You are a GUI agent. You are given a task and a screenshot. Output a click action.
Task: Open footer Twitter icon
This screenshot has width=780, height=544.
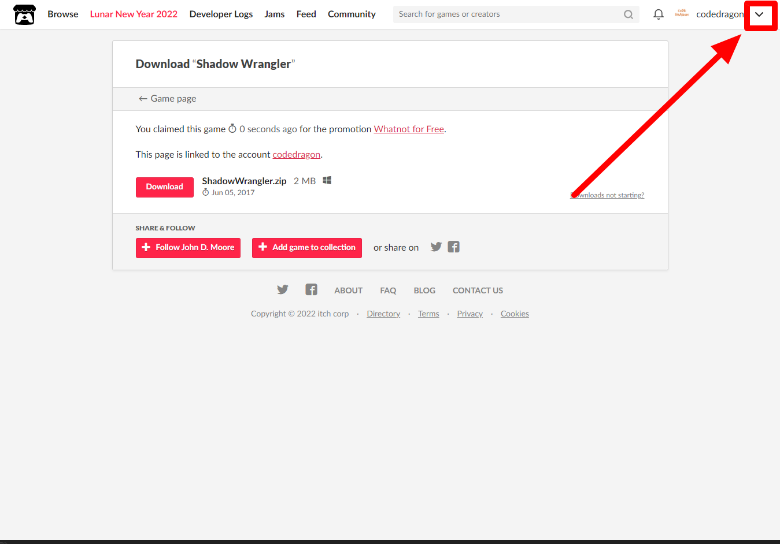[x=282, y=290]
